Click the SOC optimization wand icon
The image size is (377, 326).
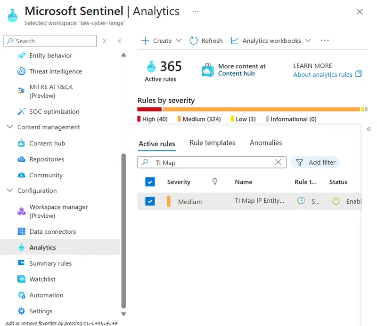21,111
